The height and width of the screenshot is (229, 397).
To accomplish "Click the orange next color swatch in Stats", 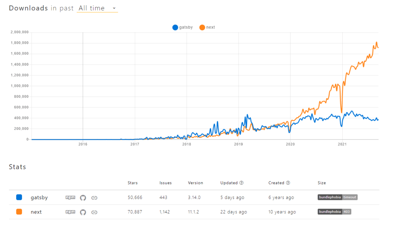I will 19,212.
